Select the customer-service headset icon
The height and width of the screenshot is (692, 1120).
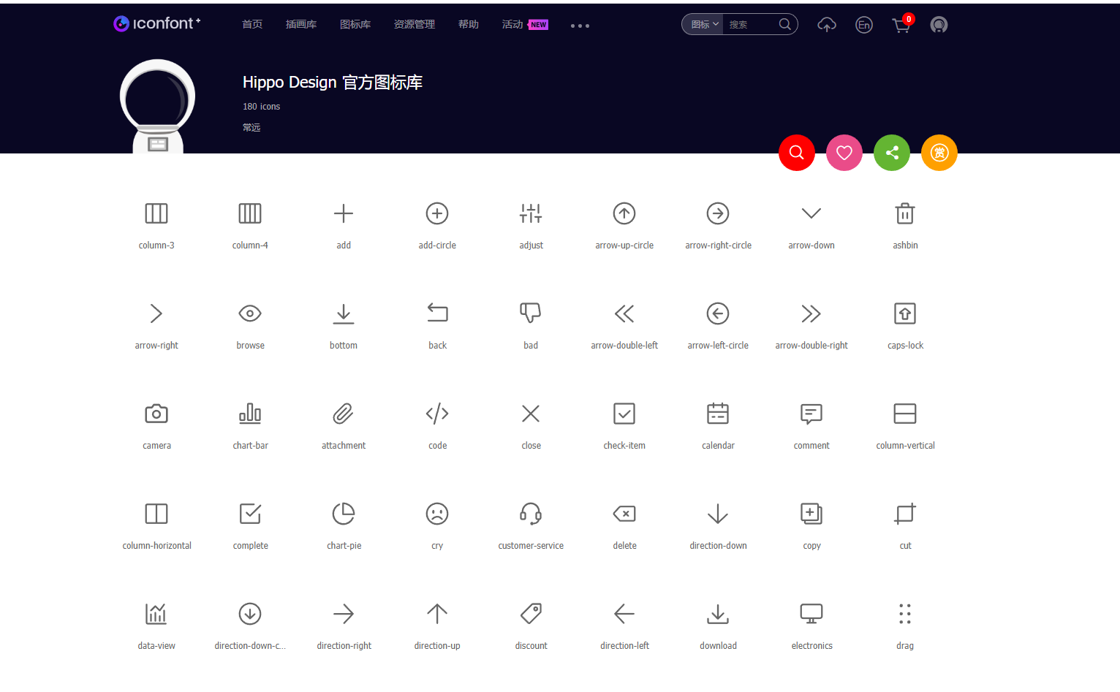point(531,514)
